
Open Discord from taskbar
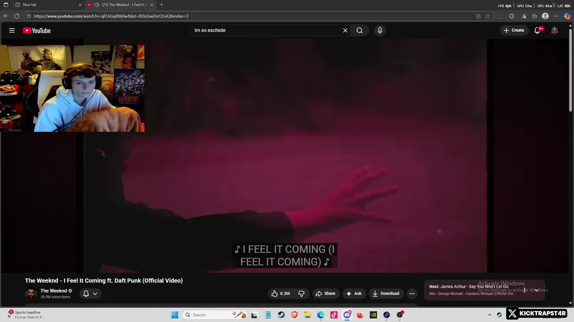coord(347,315)
